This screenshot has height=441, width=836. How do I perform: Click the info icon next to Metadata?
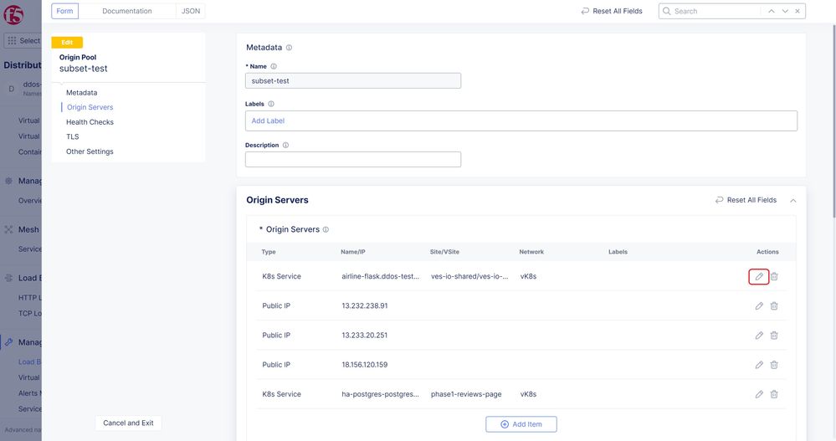coord(290,48)
